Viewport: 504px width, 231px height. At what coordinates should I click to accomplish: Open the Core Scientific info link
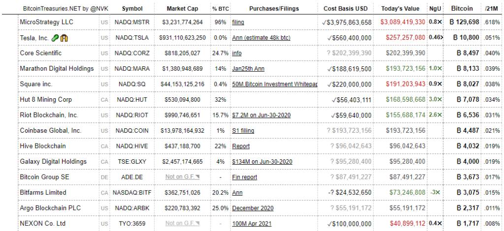(237, 53)
